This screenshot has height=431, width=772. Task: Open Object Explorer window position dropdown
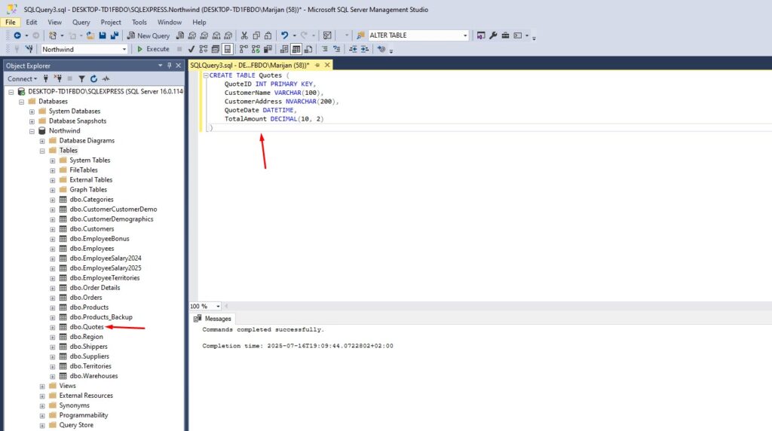(x=160, y=66)
